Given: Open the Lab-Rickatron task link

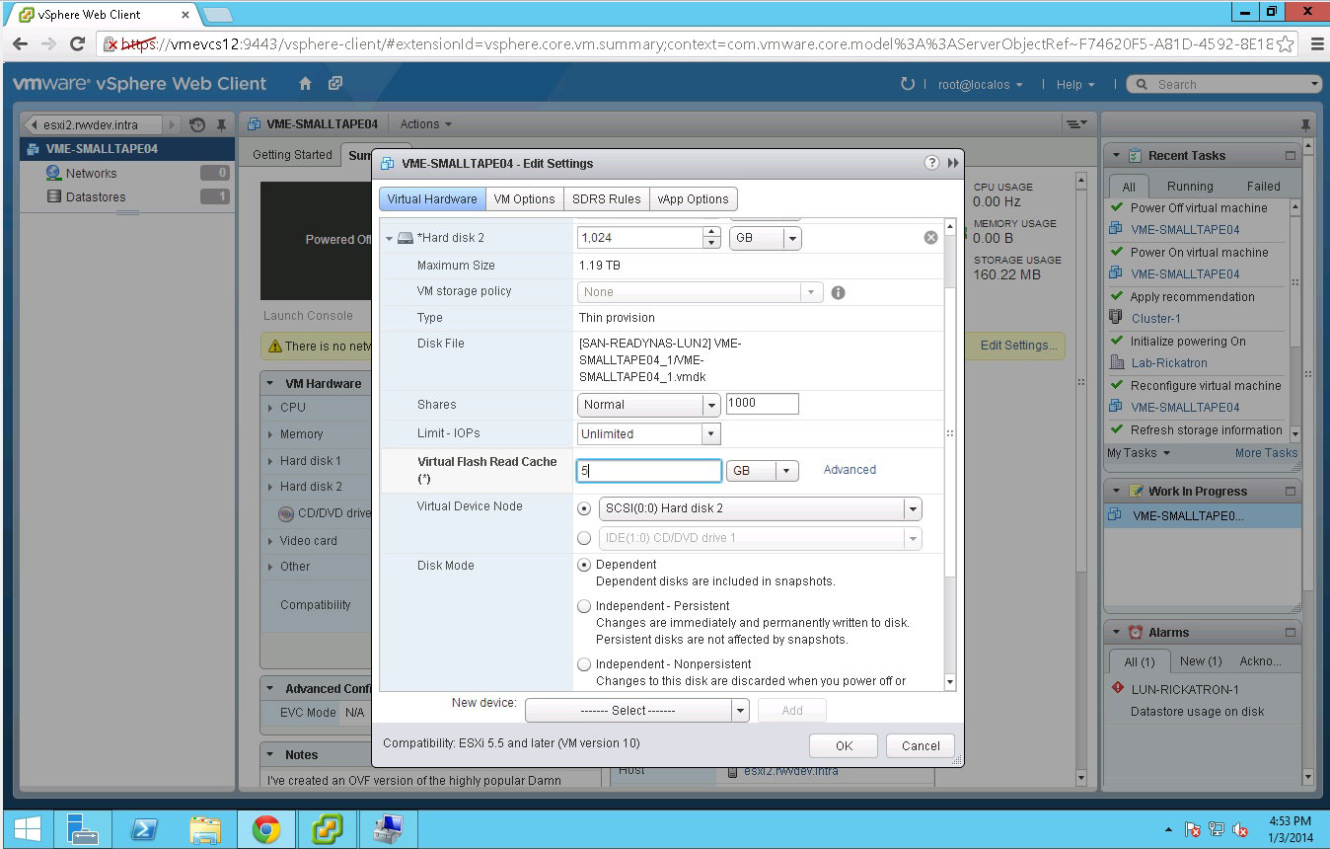Looking at the screenshot, I should (x=1169, y=363).
